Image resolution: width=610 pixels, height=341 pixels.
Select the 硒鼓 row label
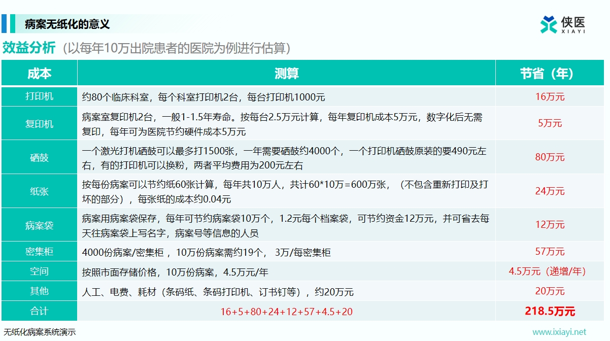coord(39,157)
